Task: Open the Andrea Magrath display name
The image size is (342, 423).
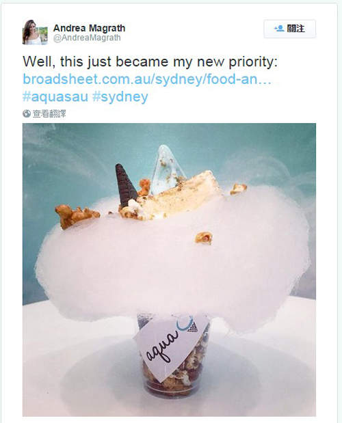Action: coord(90,28)
